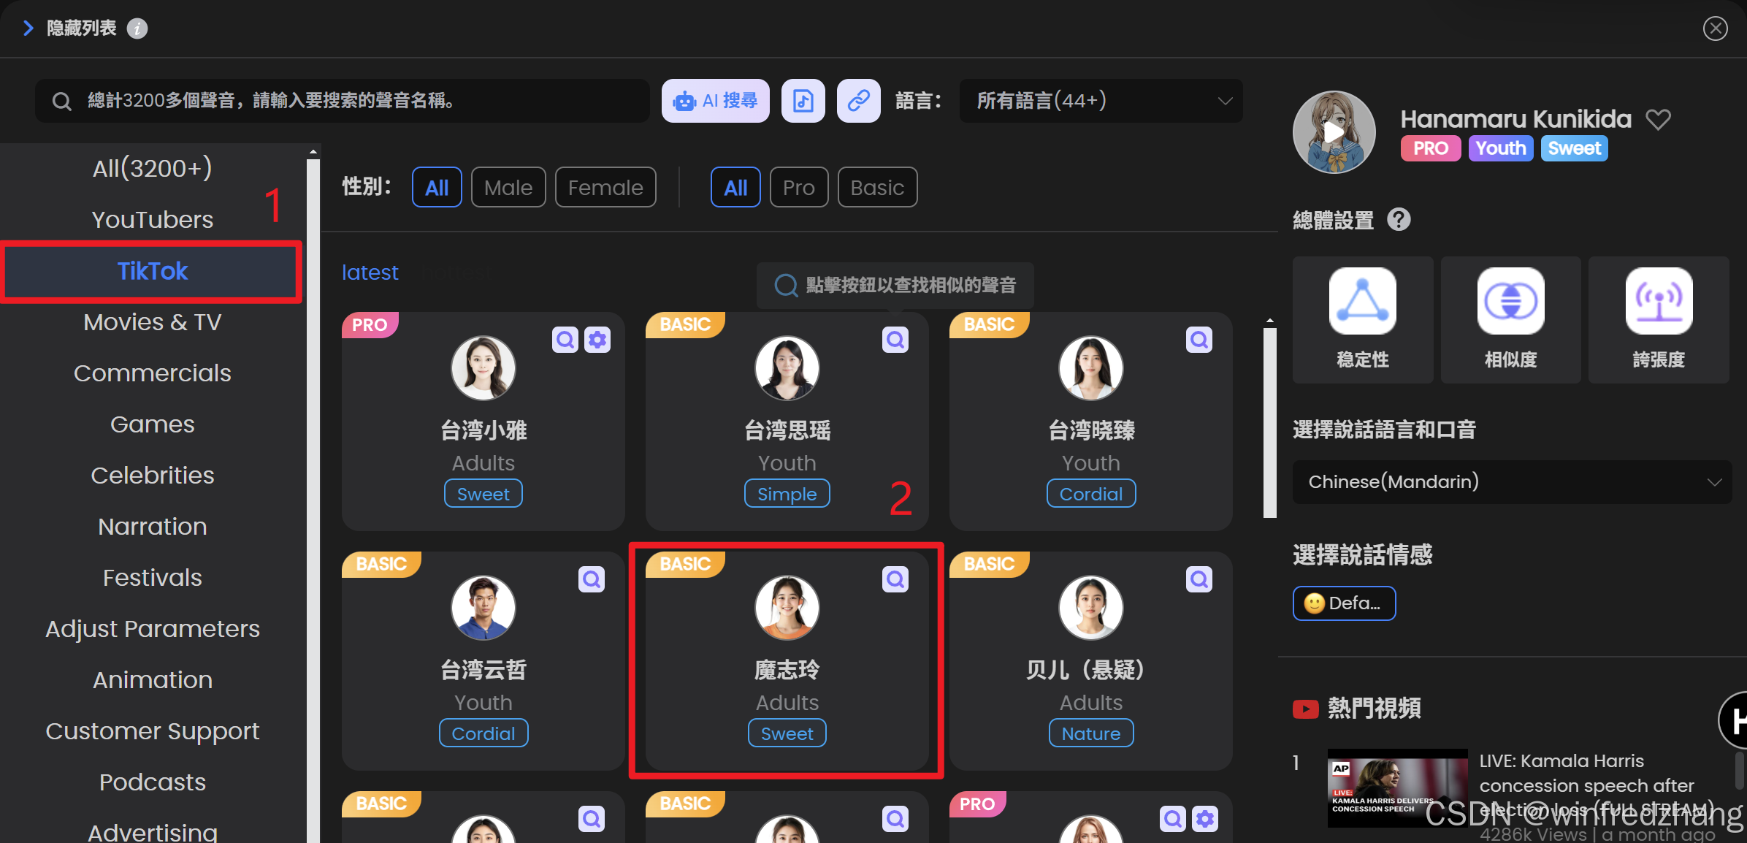Find similar voices to 台湾小雅
This screenshot has height=843, width=1747.
(565, 340)
